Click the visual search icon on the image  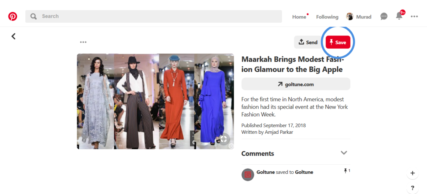223,139
